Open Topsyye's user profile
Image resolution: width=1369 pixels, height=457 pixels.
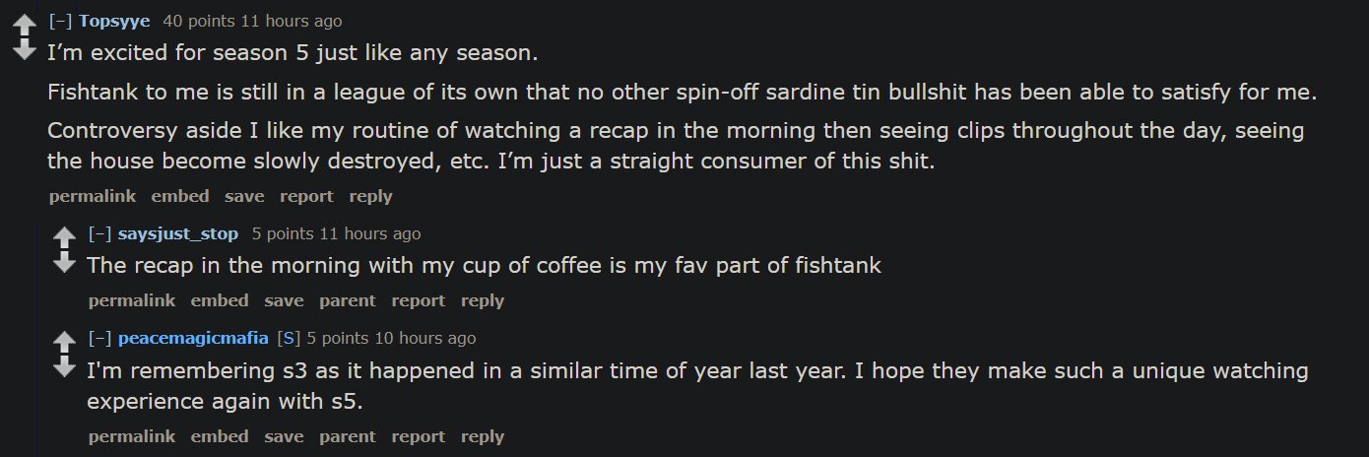(114, 21)
